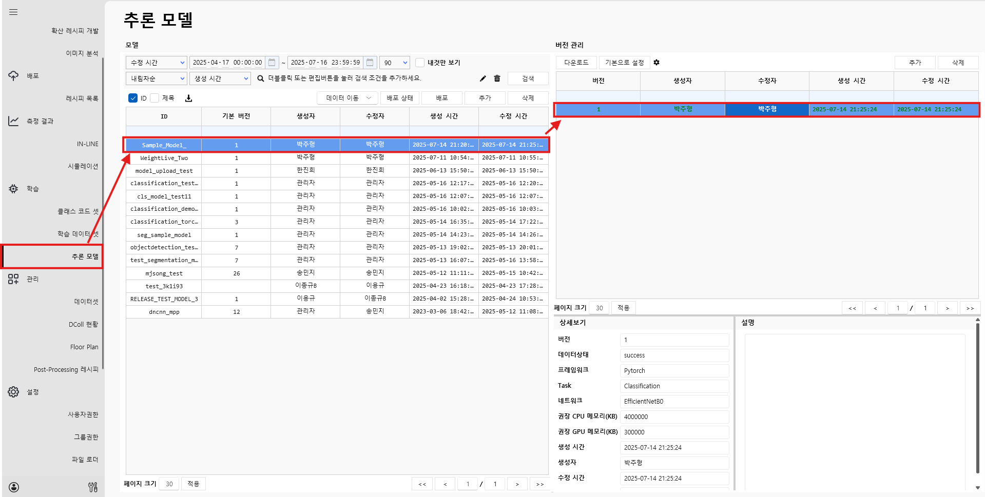Open calendar picker for start date

pyautogui.click(x=272, y=63)
